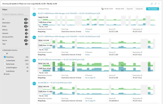Viewport: 163px width, 104px height.
Task: Click the Collapse All button
Action: [x=139, y=9]
